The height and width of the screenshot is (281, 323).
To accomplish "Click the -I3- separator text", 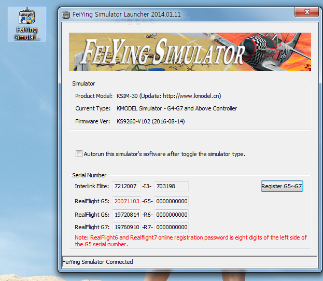I will [147, 186].
